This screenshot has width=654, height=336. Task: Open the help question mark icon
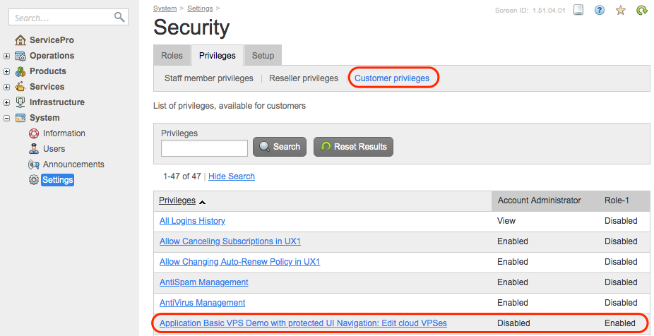point(600,11)
